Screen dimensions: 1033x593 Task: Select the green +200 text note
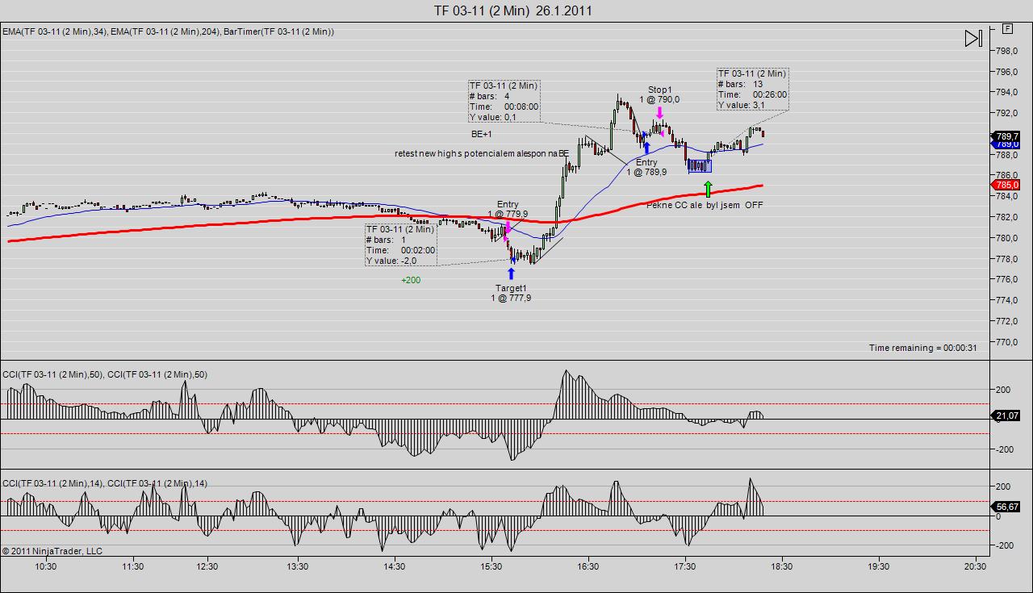coord(411,280)
